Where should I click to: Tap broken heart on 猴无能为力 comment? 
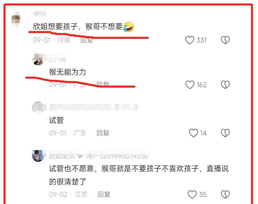coord(225,85)
